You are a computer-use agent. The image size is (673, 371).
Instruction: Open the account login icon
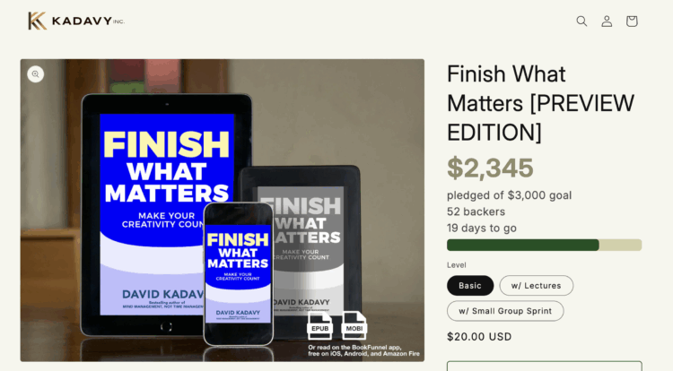click(x=607, y=21)
